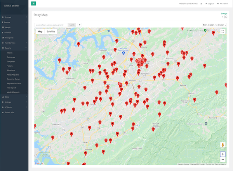Click the Search button
The image size is (233, 171).
tap(72, 25)
